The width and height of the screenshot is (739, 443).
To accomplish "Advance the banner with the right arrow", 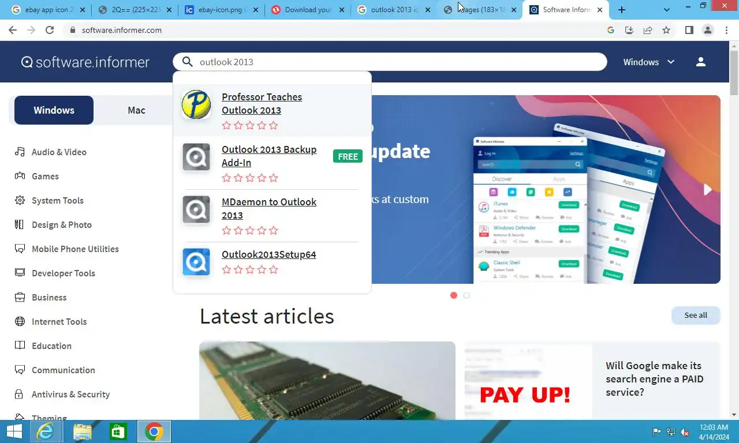I will pyautogui.click(x=707, y=189).
